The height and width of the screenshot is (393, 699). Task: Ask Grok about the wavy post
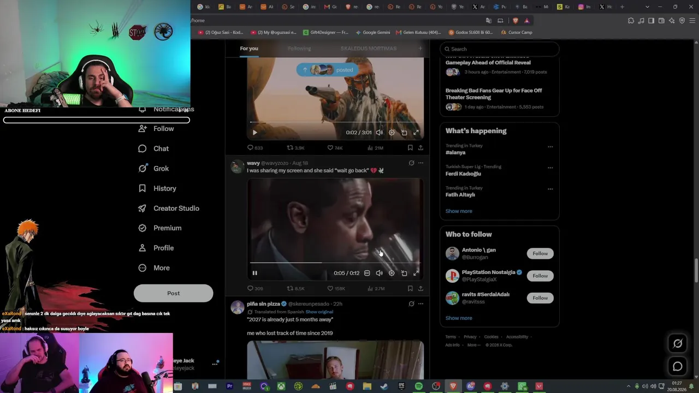pos(411,163)
